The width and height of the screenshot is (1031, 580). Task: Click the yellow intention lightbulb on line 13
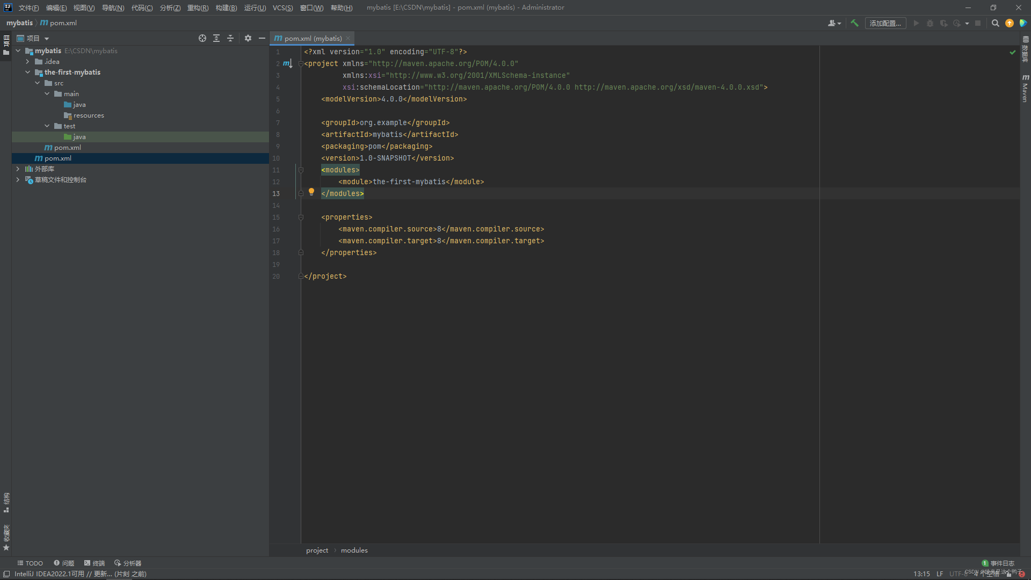click(311, 192)
